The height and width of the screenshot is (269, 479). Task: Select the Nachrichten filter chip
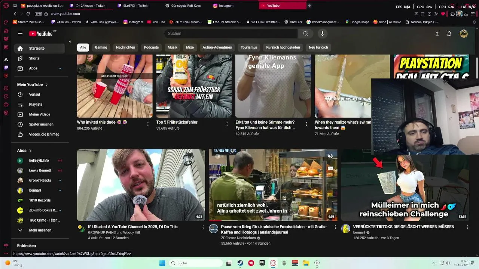[x=126, y=47]
